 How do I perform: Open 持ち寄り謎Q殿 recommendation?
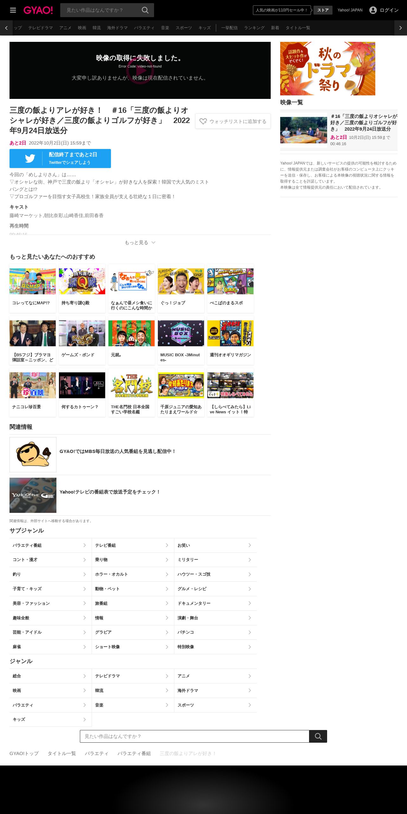pos(82,288)
